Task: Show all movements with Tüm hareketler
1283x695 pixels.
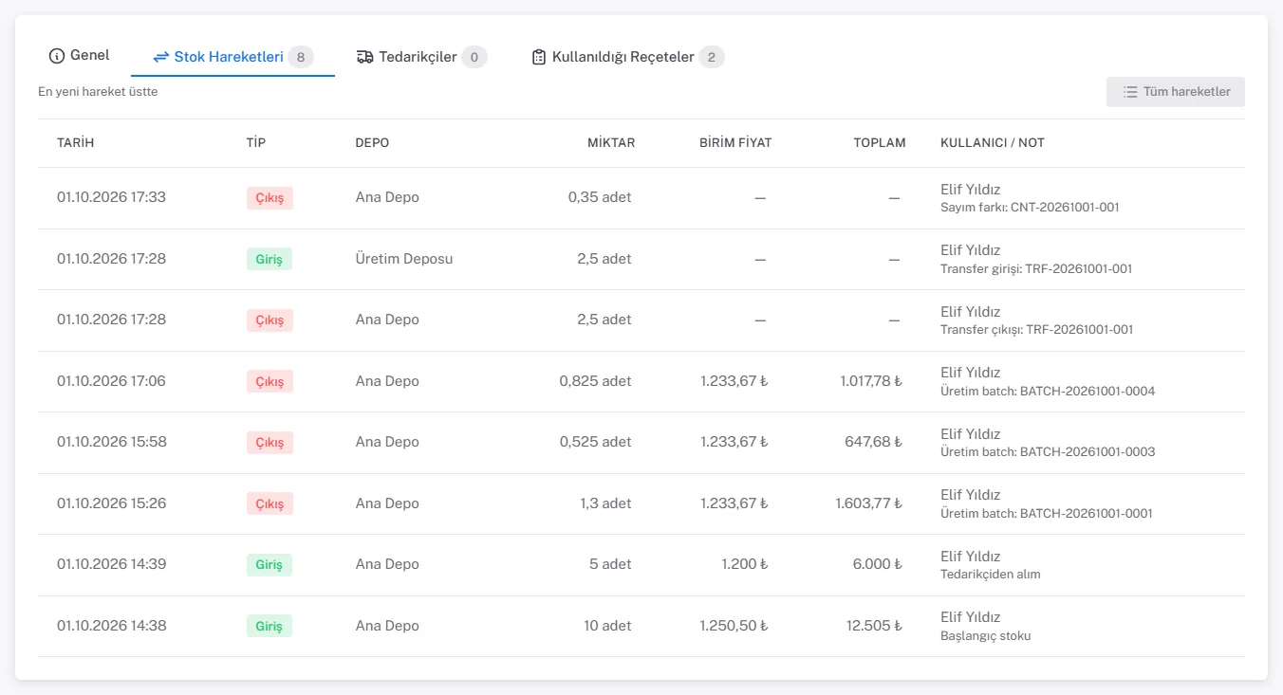Action: click(x=1176, y=92)
